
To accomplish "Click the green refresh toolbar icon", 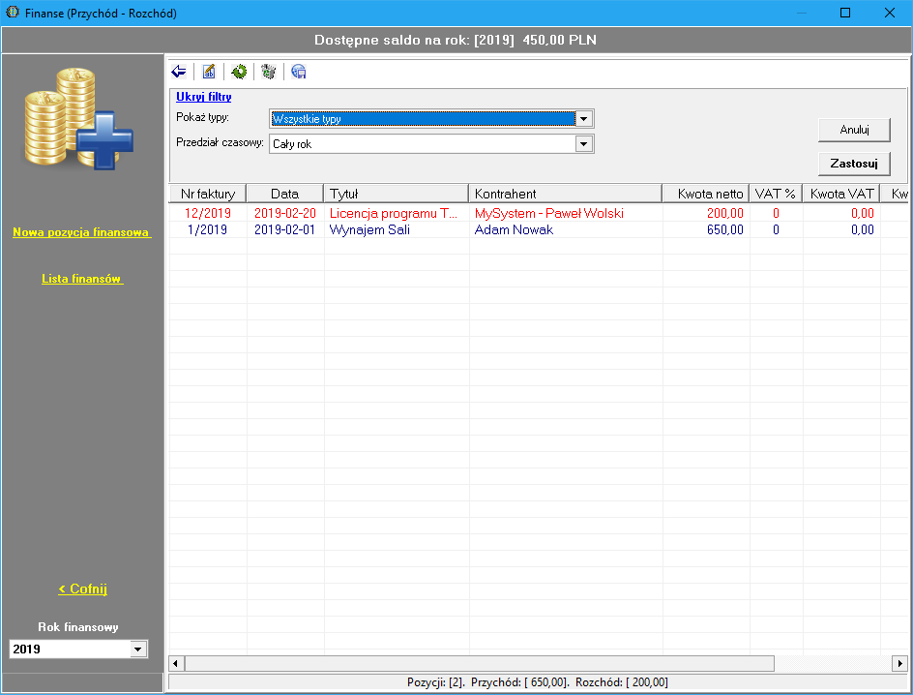I will coord(239,72).
